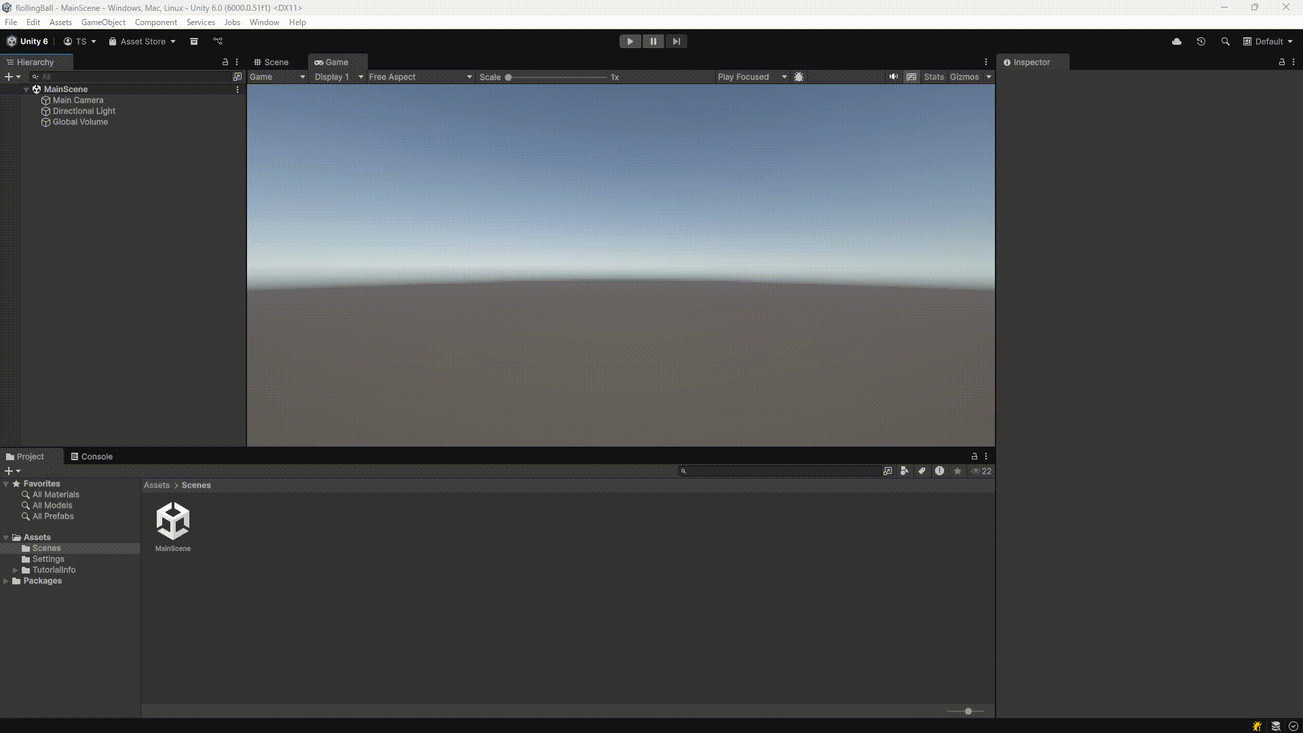Click the Unity cloud services icon
This screenshot has height=733, width=1303.
point(1176,41)
